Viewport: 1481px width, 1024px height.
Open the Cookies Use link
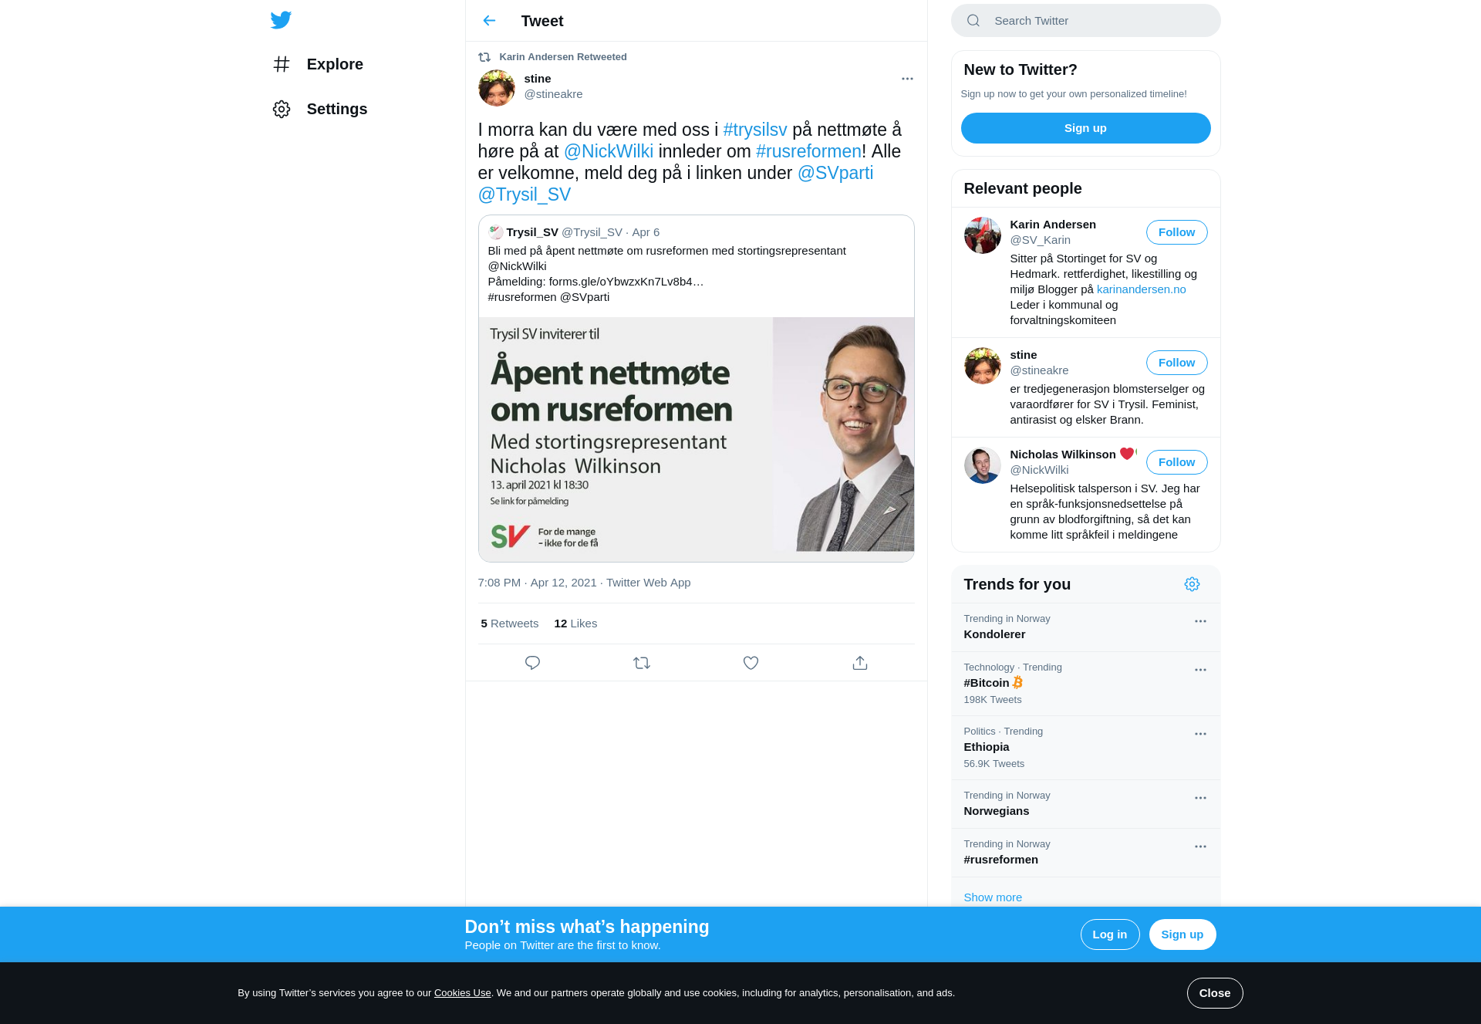[x=463, y=993]
